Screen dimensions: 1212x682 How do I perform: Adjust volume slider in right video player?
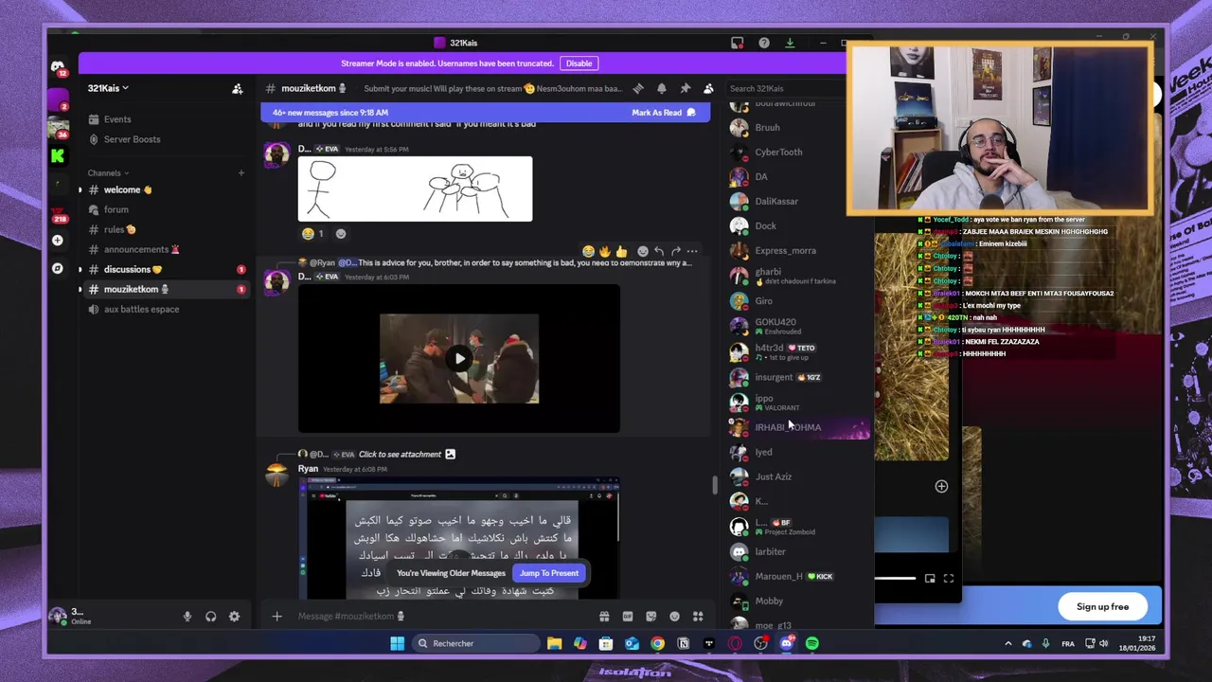coord(895,579)
